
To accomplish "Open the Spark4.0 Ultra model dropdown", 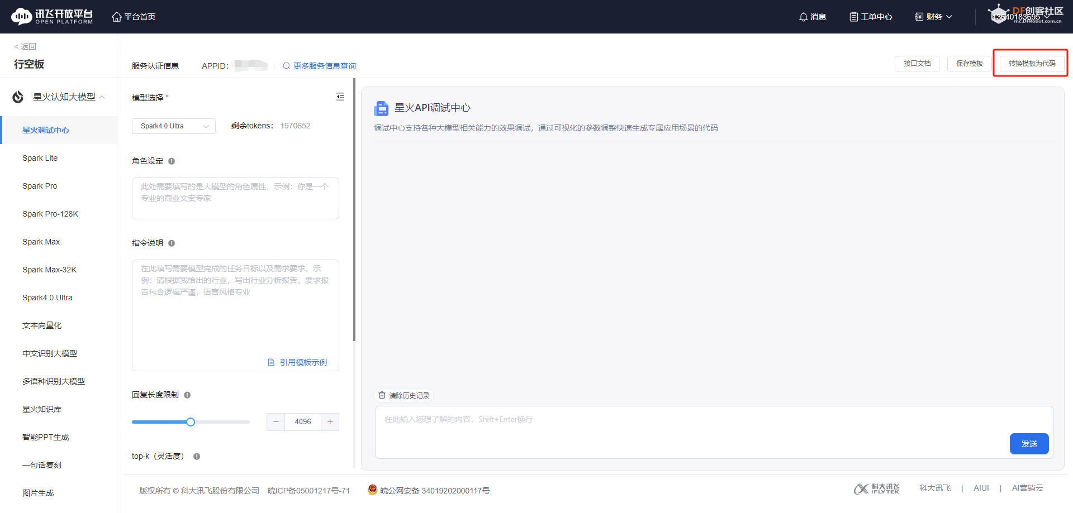I will click(174, 126).
